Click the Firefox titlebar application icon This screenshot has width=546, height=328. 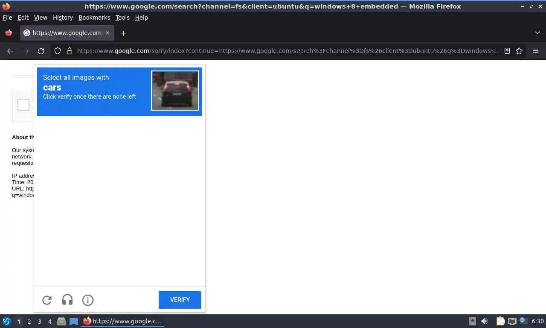click(6, 6)
